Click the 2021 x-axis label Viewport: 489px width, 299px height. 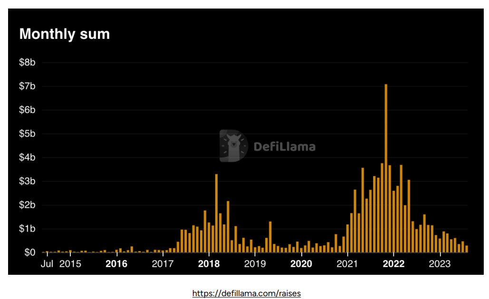pos(347,263)
